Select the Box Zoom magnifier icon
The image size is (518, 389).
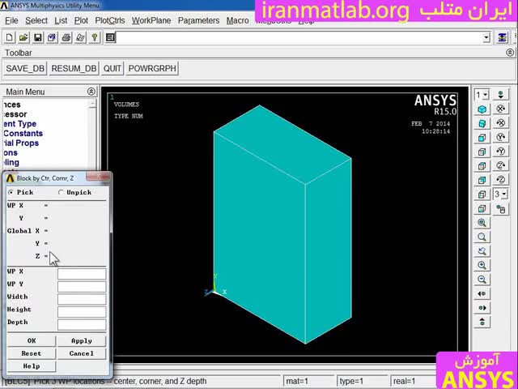coord(482,237)
